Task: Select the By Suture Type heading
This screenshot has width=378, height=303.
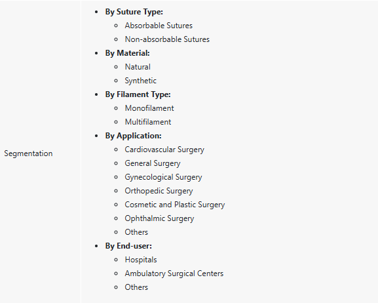Action: point(134,12)
